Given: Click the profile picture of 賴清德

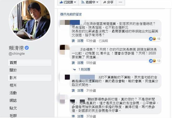Looking at the screenshot, I should point(30,20).
